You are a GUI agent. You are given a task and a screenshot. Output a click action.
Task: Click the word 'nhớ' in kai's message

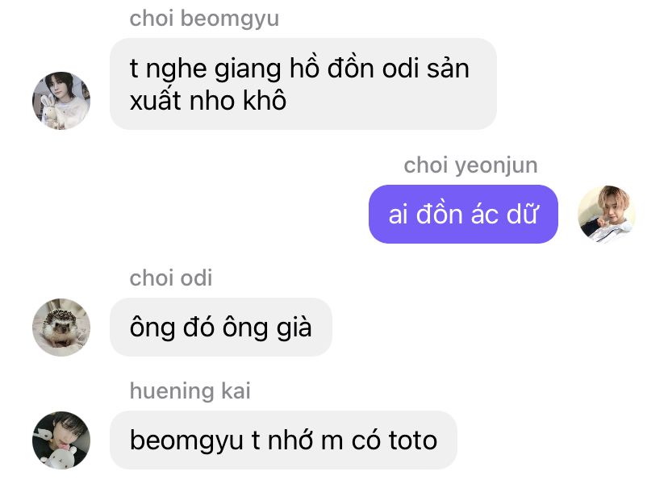[290, 440]
